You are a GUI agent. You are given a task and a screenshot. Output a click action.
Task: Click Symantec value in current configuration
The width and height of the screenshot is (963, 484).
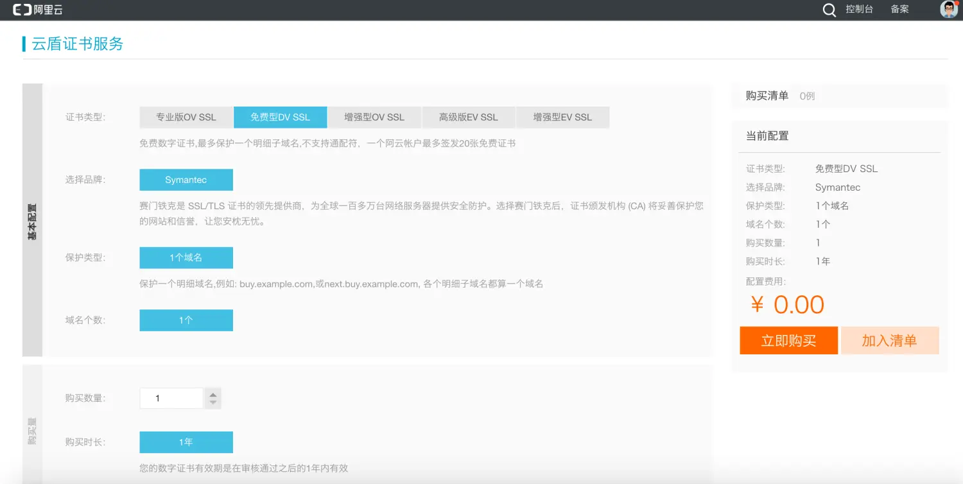click(838, 187)
